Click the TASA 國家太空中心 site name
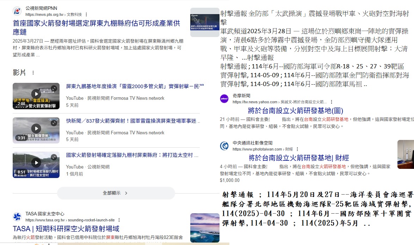The height and width of the screenshot is (245, 414). [x=45, y=214]
